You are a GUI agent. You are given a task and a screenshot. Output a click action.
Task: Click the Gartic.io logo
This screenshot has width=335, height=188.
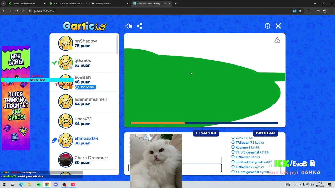(x=85, y=26)
